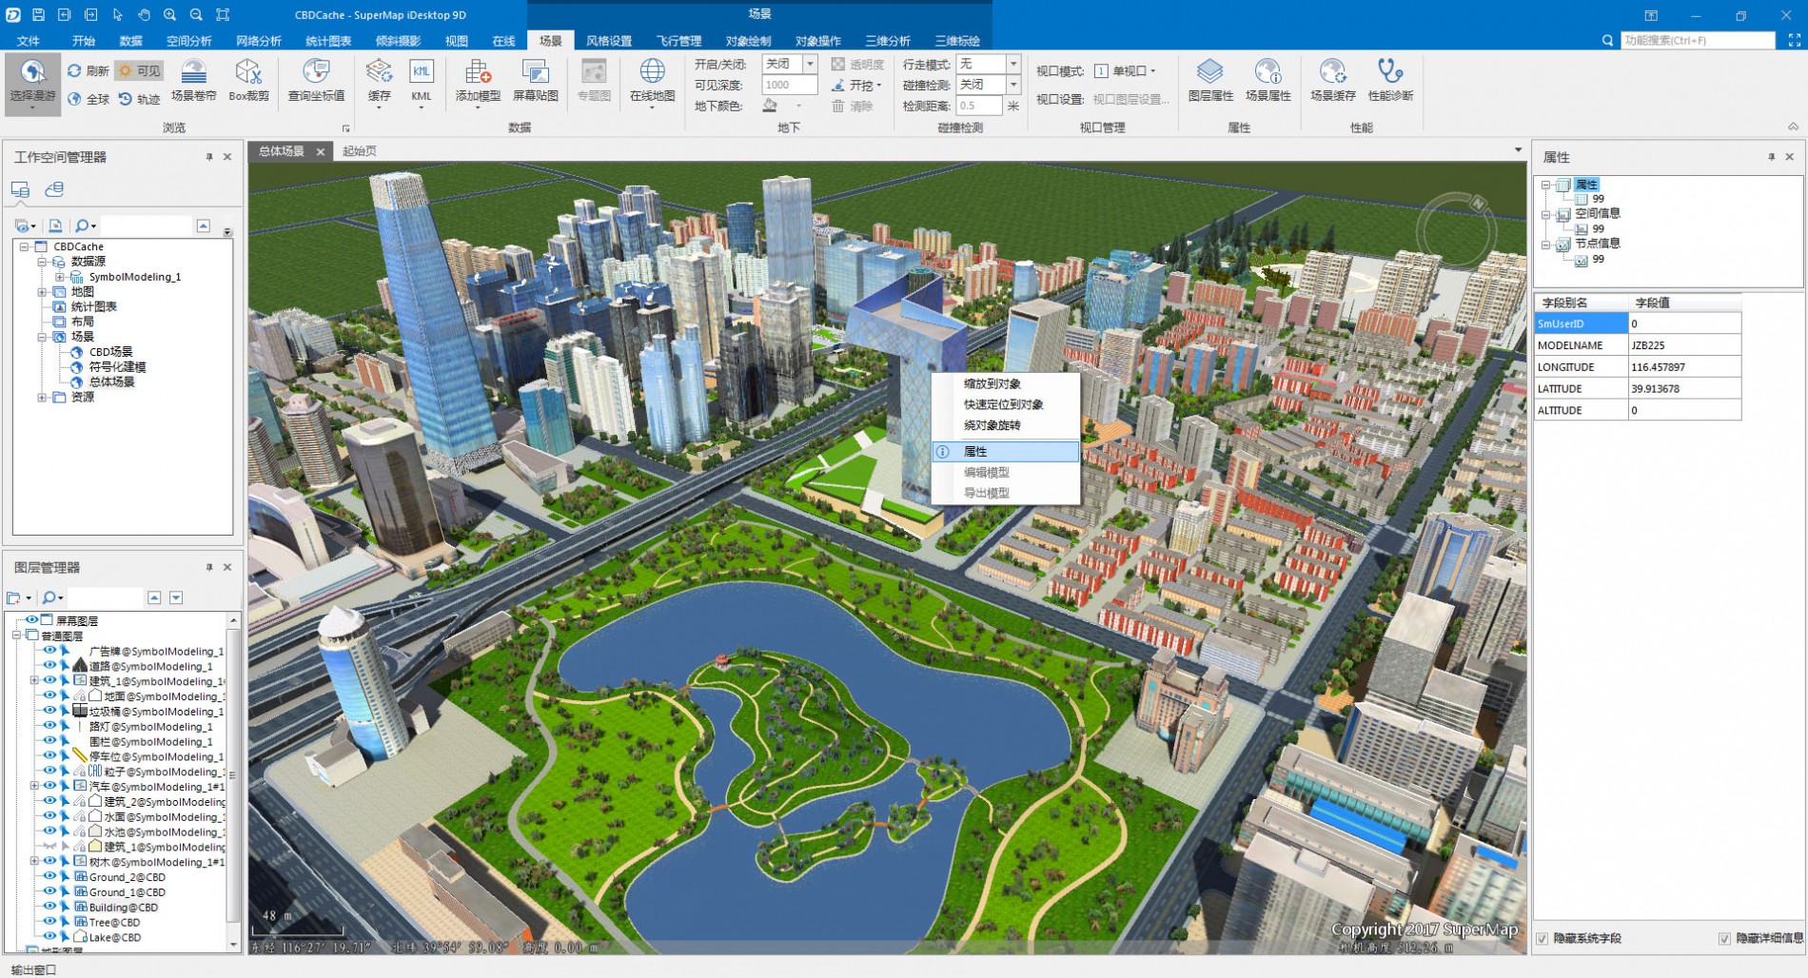
Task: Close the 总体场景 tab
Action: click(x=321, y=151)
